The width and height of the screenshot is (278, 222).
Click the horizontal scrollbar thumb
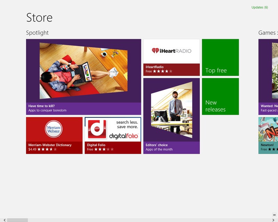17,220
